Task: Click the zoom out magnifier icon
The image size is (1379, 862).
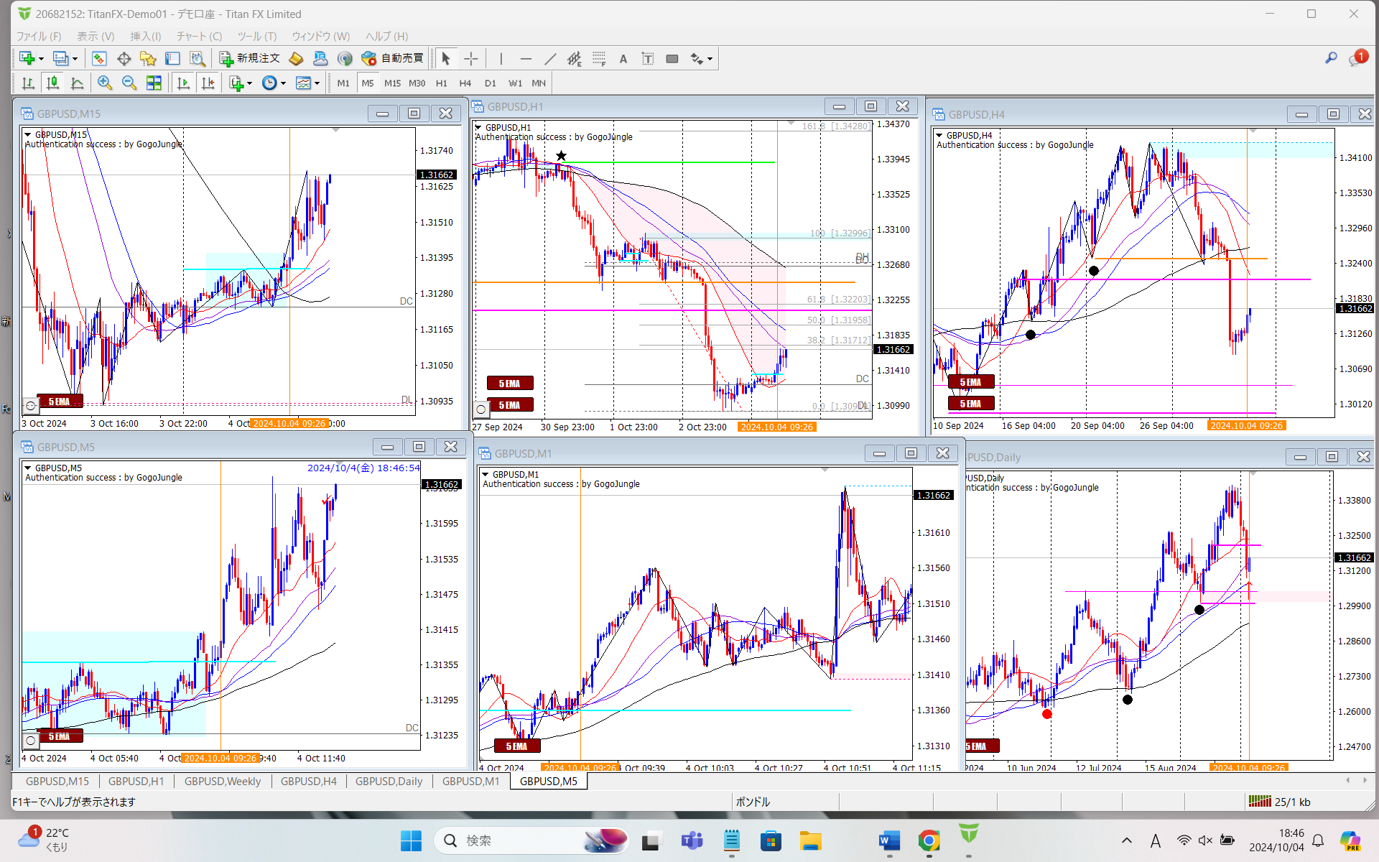Action: (129, 83)
